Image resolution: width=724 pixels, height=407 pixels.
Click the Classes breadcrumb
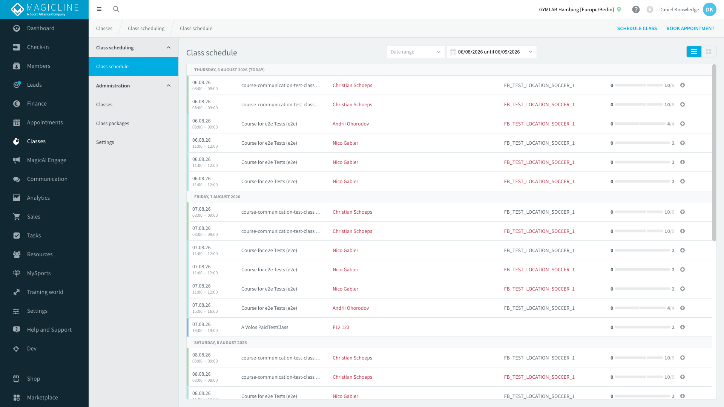point(104,28)
